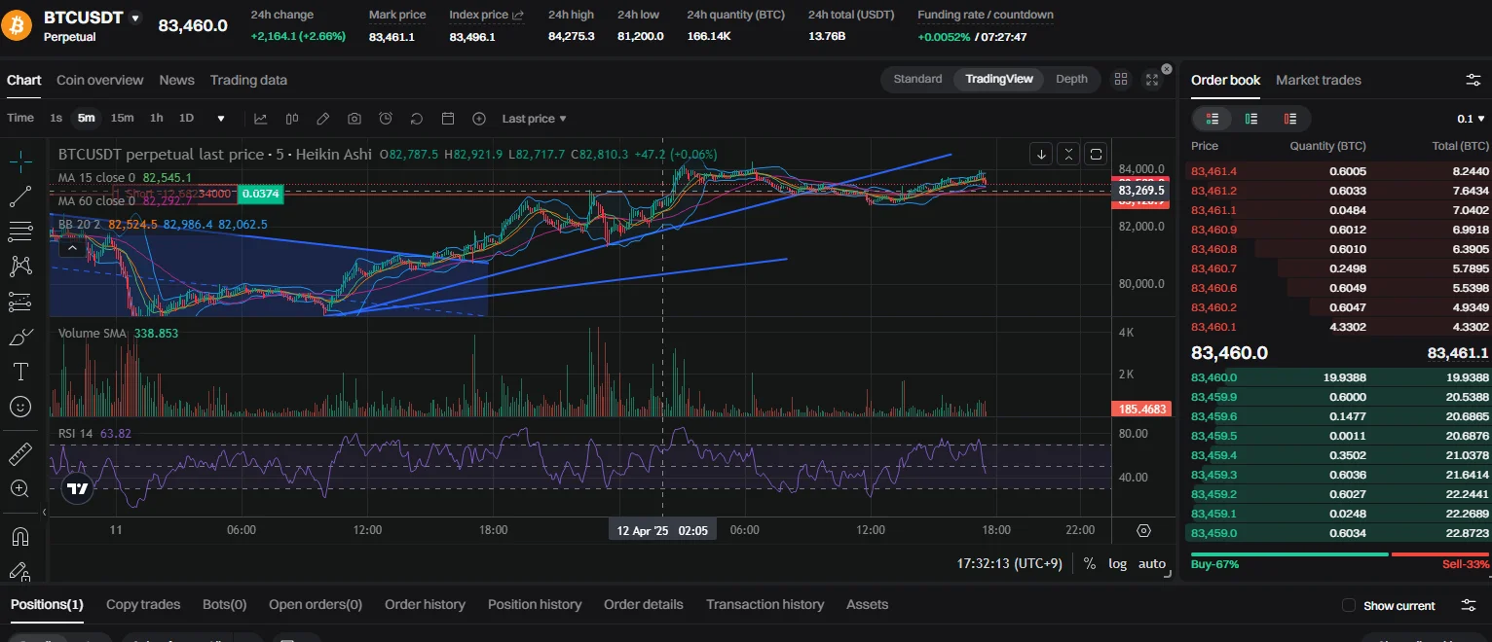The height and width of the screenshot is (642, 1492).
Task: Open the Position history tab
Action: point(535,605)
